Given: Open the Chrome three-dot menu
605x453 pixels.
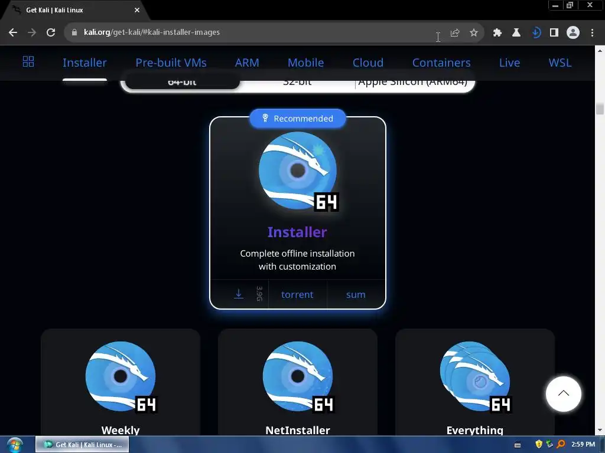Looking at the screenshot, I should click(592, 33).
